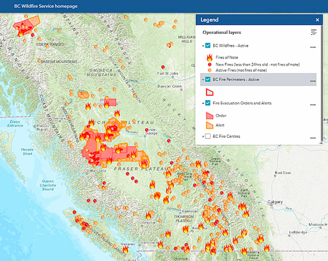Open the BC Wildfires - Active options menu
This screenshot has width=328, height=261.
tap(313, 47)
